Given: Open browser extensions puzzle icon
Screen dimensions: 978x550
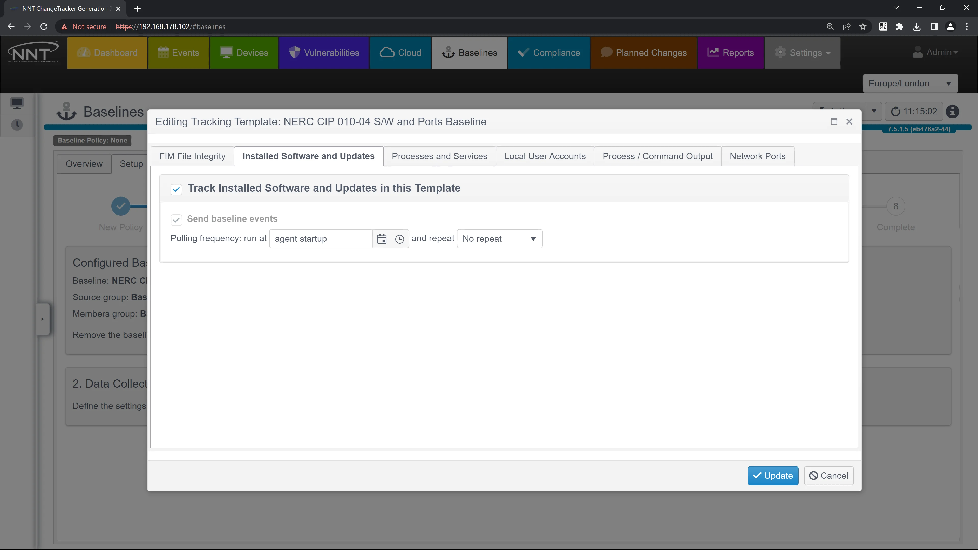Looking at the screenshot, I should pyautogui.click(x=899, y=26).
